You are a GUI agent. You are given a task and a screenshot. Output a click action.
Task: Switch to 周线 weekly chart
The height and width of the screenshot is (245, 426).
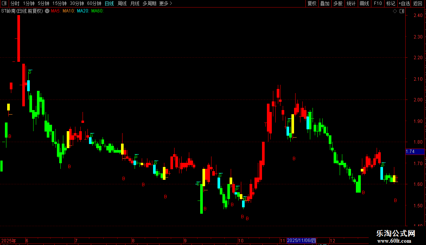[x=122, y=3]
